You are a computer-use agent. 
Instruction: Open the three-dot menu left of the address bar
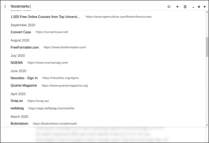(x=5, y=7)
